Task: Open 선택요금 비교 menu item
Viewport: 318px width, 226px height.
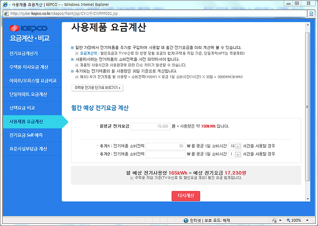Action: (x=22, y=108)
